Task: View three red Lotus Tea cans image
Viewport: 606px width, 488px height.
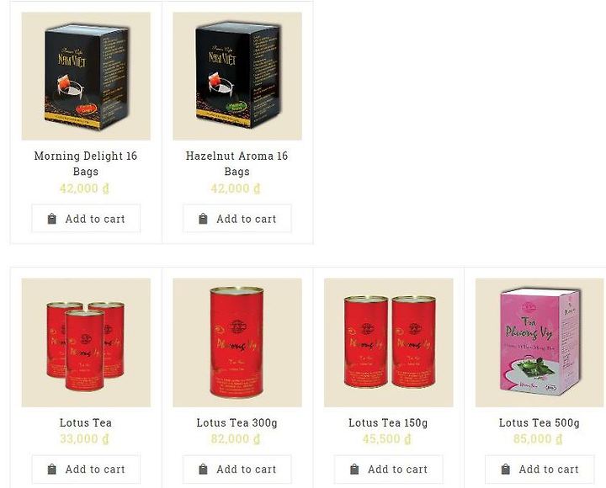Action: pyautogui.click(x=86, y=342)
